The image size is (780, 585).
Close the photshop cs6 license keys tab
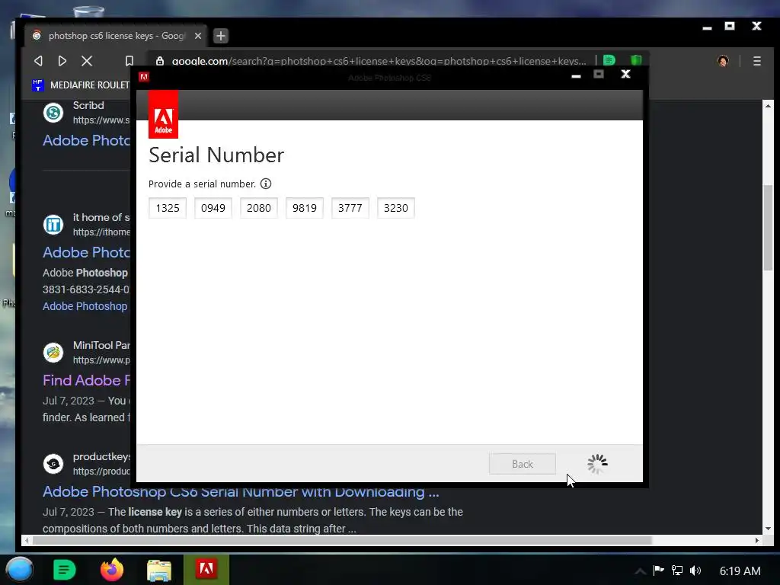coord(198,36)
